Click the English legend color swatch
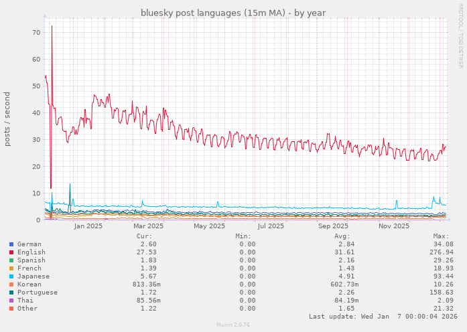The width and height of the screenshot is (467, 332). 11,252
